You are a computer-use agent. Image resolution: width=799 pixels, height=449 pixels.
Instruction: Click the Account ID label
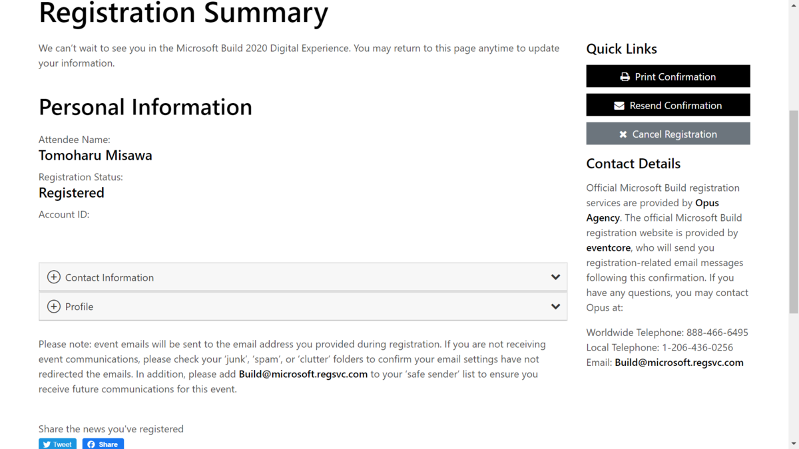(64, 214)
